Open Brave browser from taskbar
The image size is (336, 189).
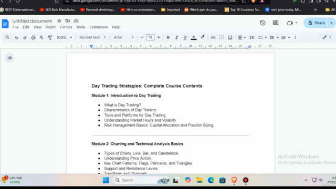pyautogui.click(x=234, y=180)
